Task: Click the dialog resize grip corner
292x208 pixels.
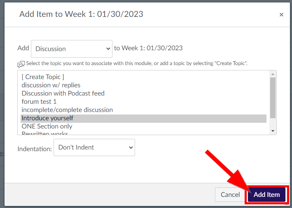Action: pos(287,204)
